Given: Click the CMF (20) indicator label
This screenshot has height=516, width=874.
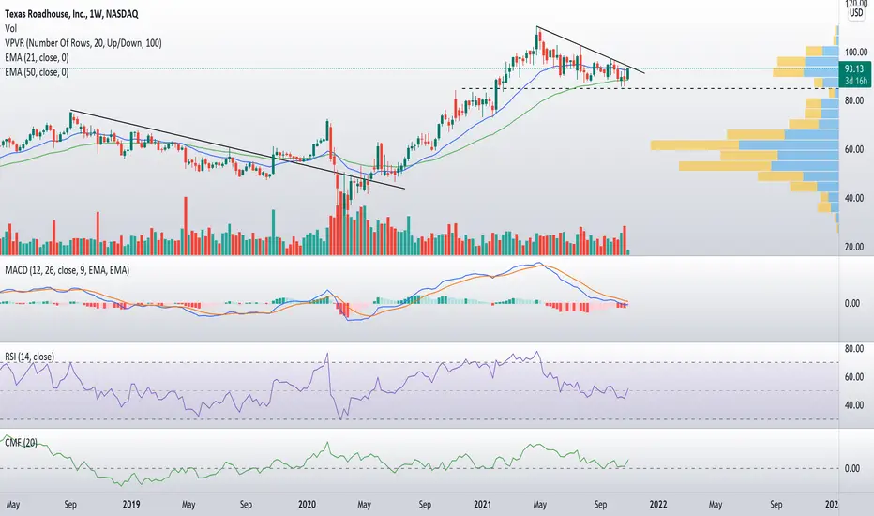Looking at the screenshot, I should pyautogui.click(x=21, y=443).
